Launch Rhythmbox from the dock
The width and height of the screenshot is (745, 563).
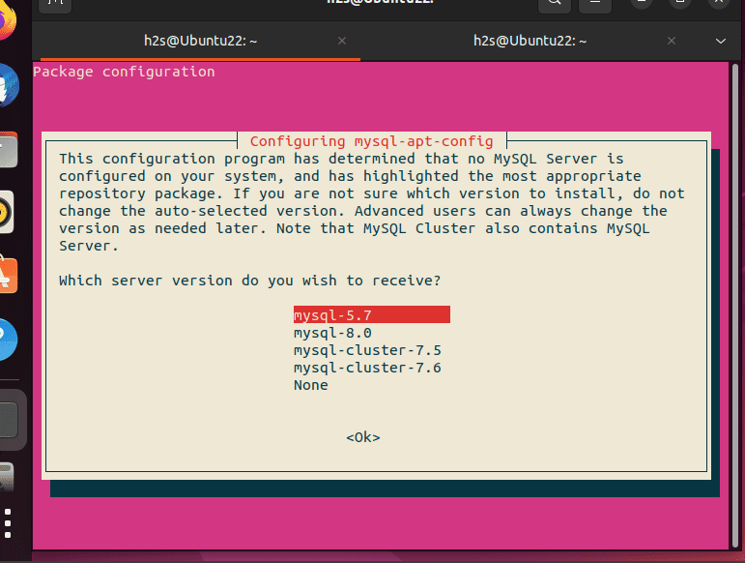click(6, 213)
